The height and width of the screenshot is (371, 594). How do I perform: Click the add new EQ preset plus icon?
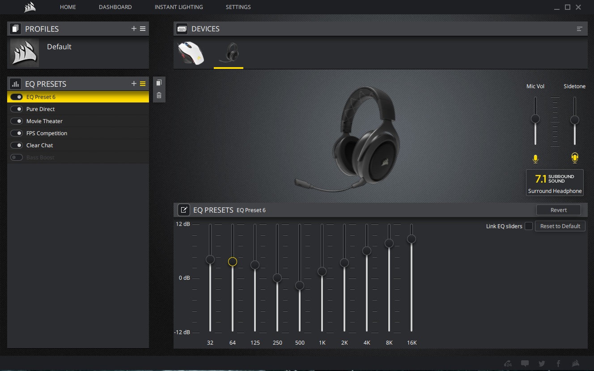[134, 84]
